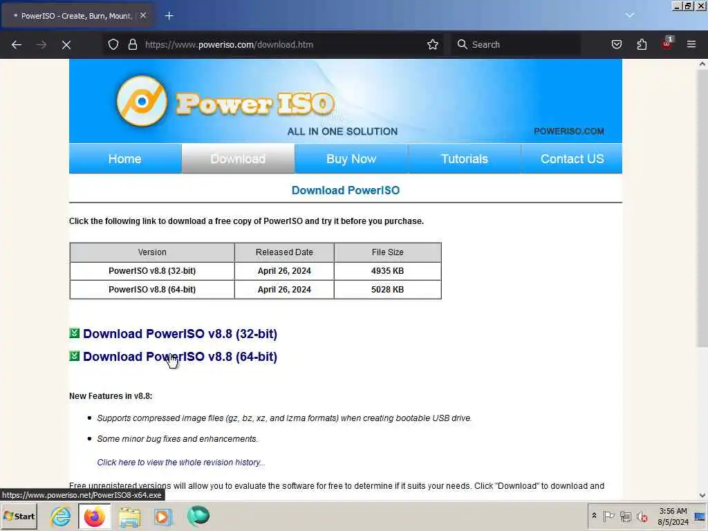Click the POWERISO.COM banner text
708x531 pixels.
568,131
